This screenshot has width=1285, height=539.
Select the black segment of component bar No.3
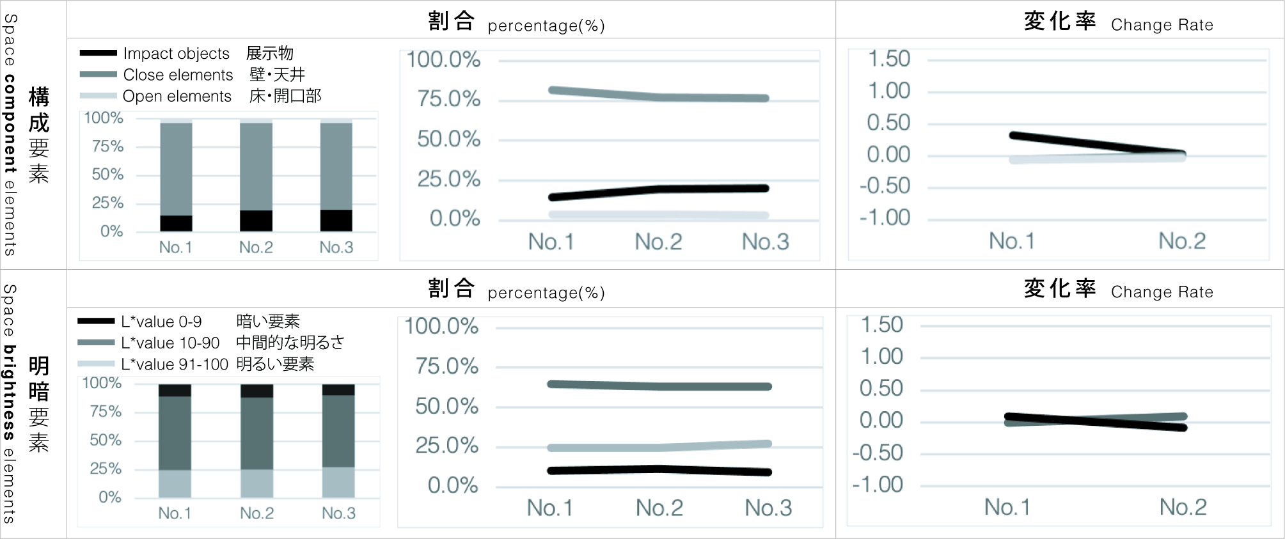[336, 221]
